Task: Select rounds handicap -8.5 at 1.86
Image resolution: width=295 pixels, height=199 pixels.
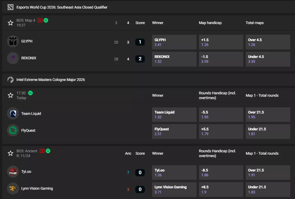Action: click(x=221, y=173)
